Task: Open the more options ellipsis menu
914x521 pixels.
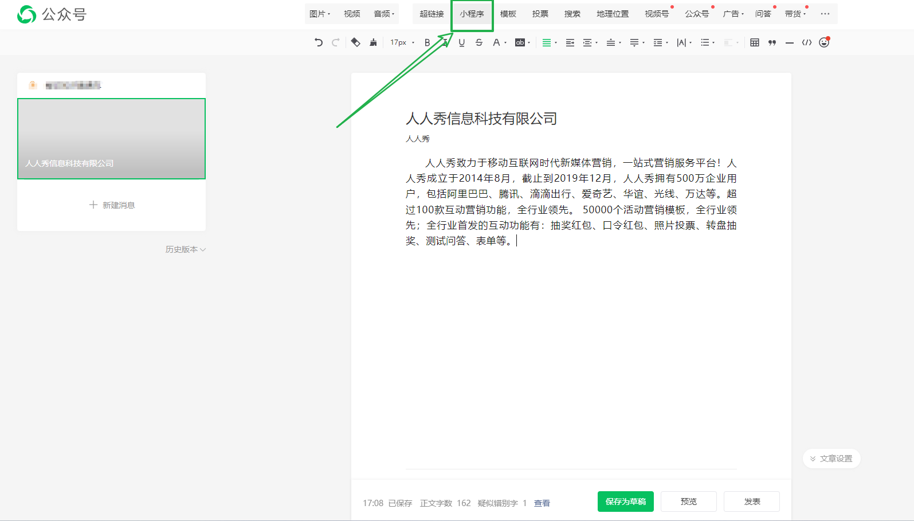Action: click(x=825, y=14)
